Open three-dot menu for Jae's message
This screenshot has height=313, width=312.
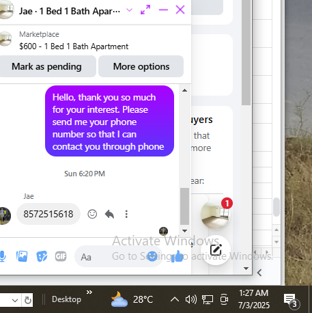(126, 214)
